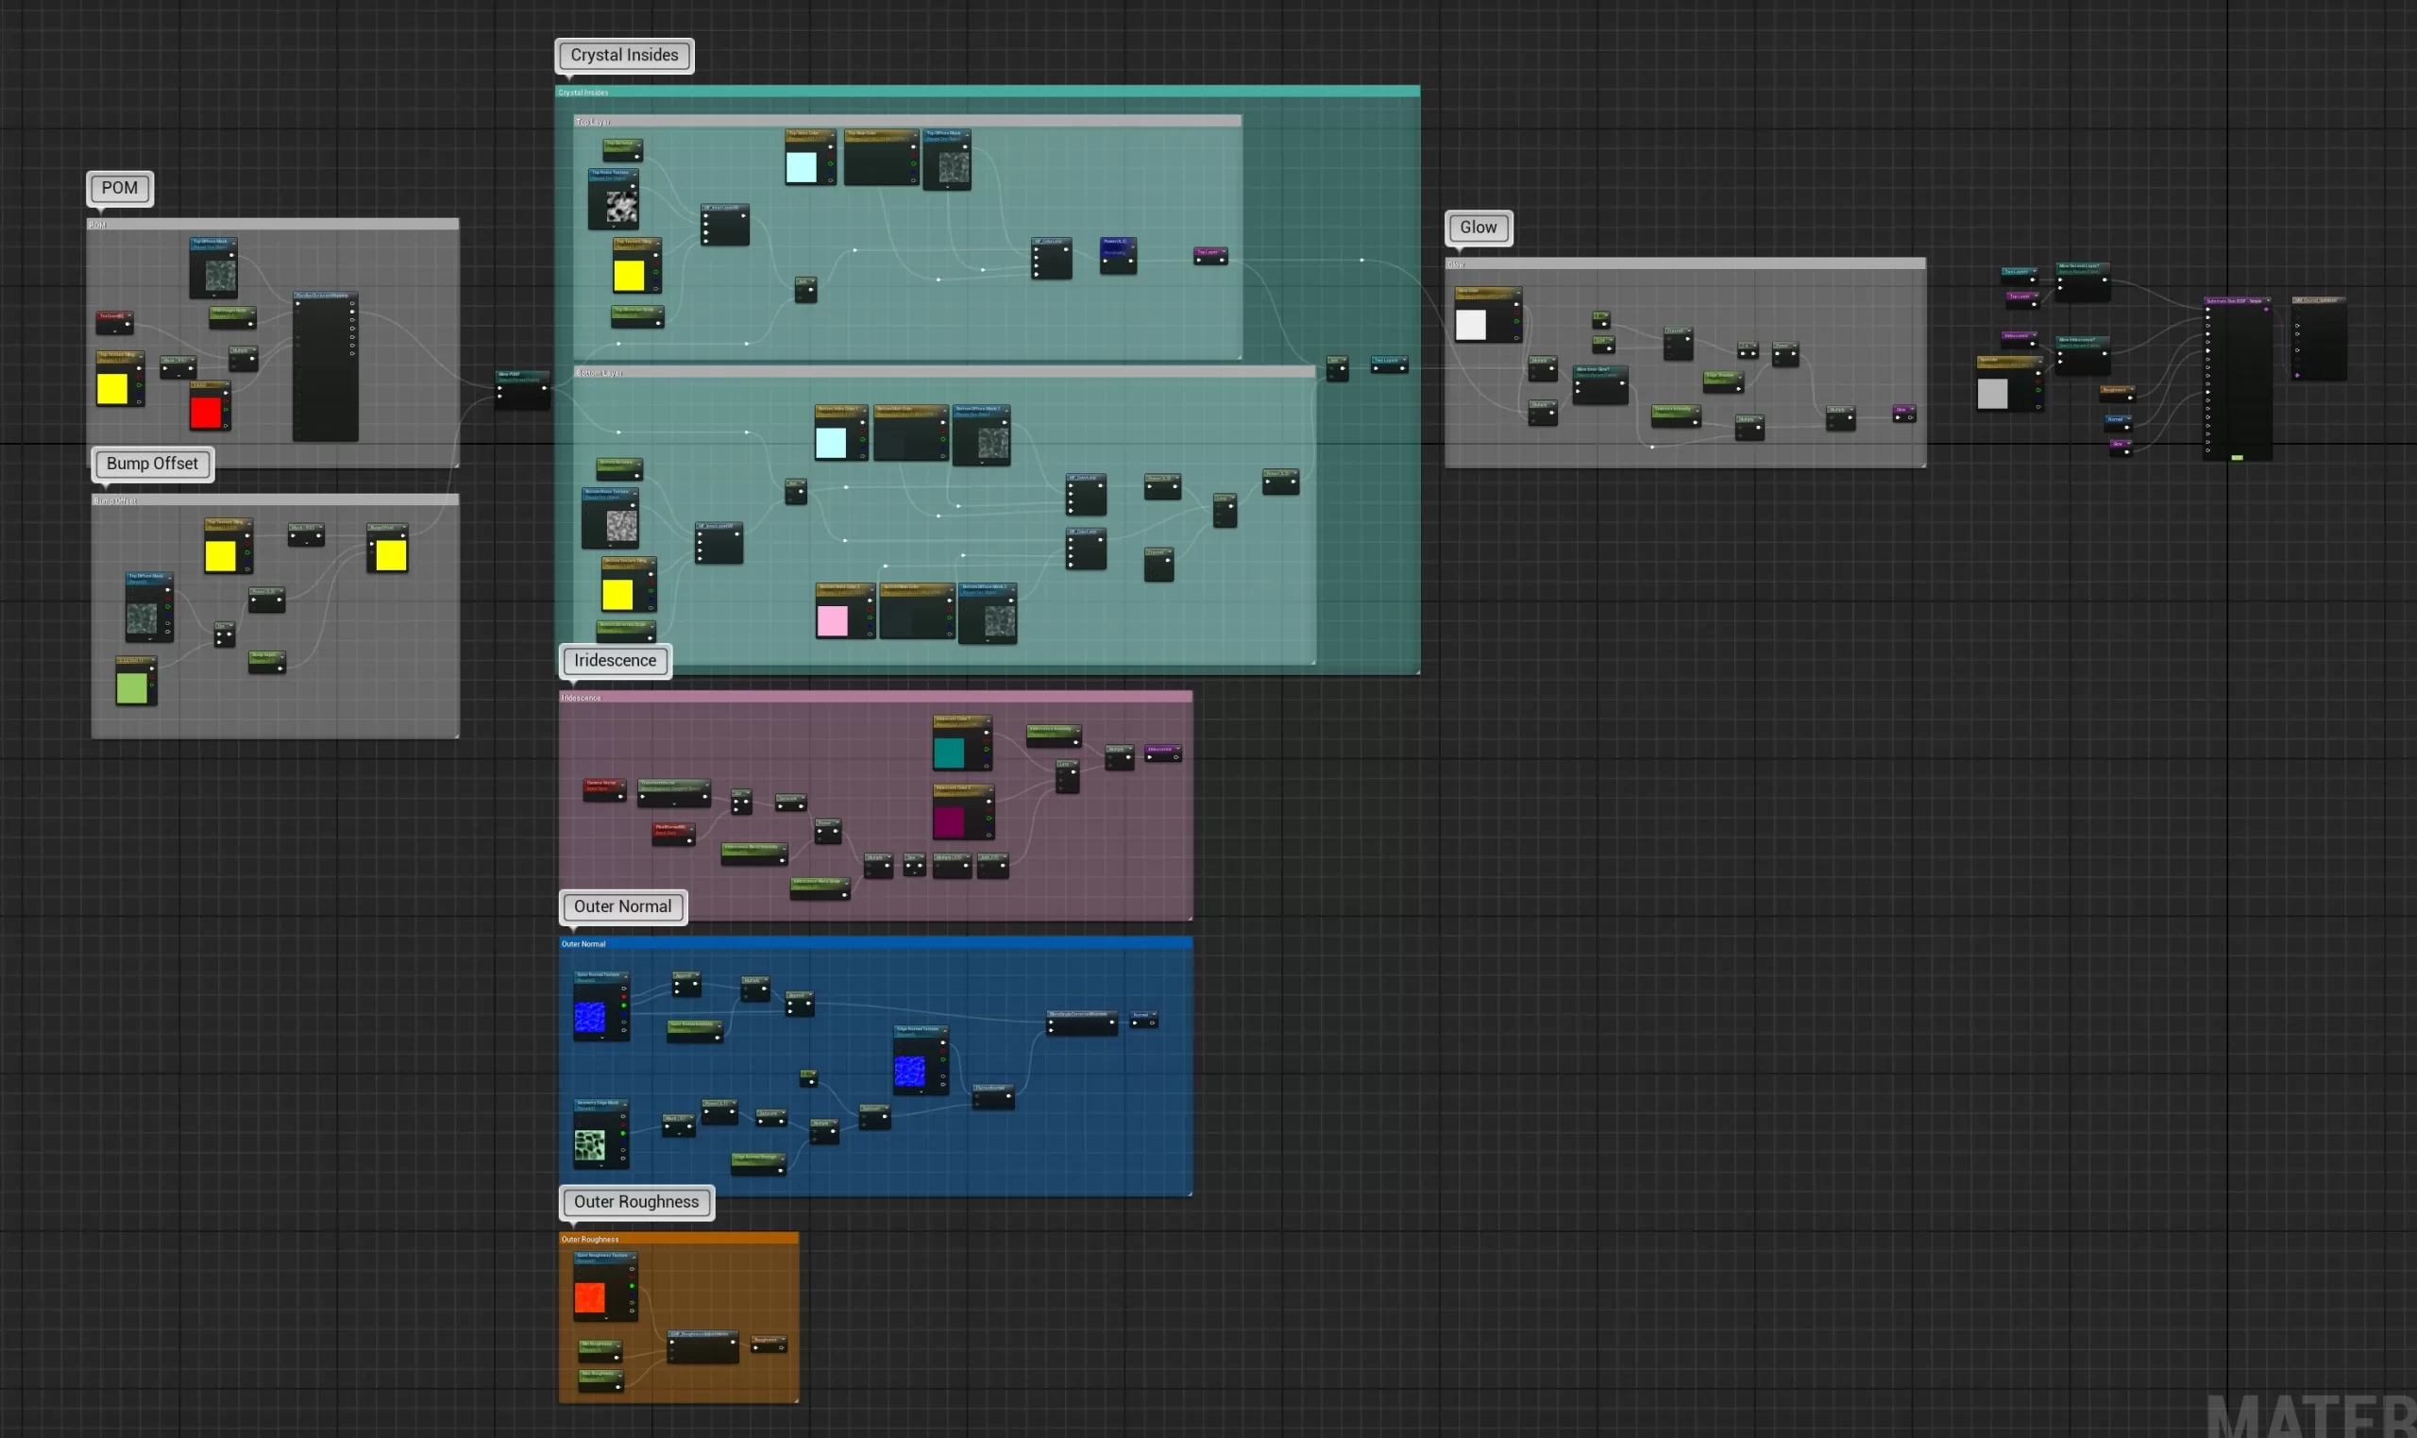Click the Outer Normal comment bubble
The width and height of the screenshot is (2417, 1438).
click(623, 907)
